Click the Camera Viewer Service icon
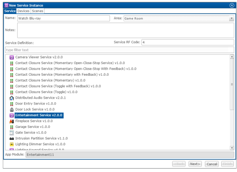The width and height of the screenshot is (237, 172). pos(12,58)
